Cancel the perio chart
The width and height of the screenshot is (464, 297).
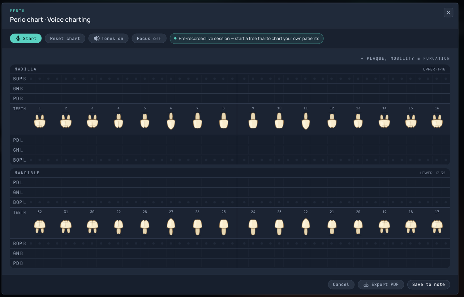[341, 284]
